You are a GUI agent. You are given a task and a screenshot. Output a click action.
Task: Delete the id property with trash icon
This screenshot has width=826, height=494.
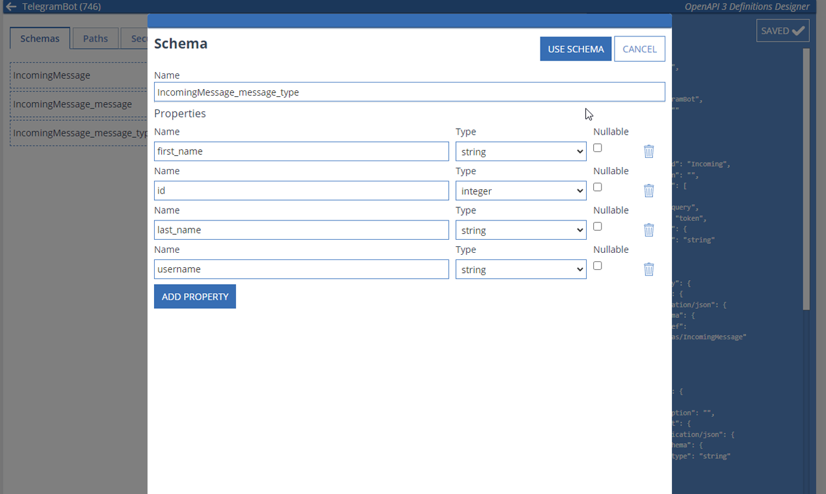click(648, 190)
